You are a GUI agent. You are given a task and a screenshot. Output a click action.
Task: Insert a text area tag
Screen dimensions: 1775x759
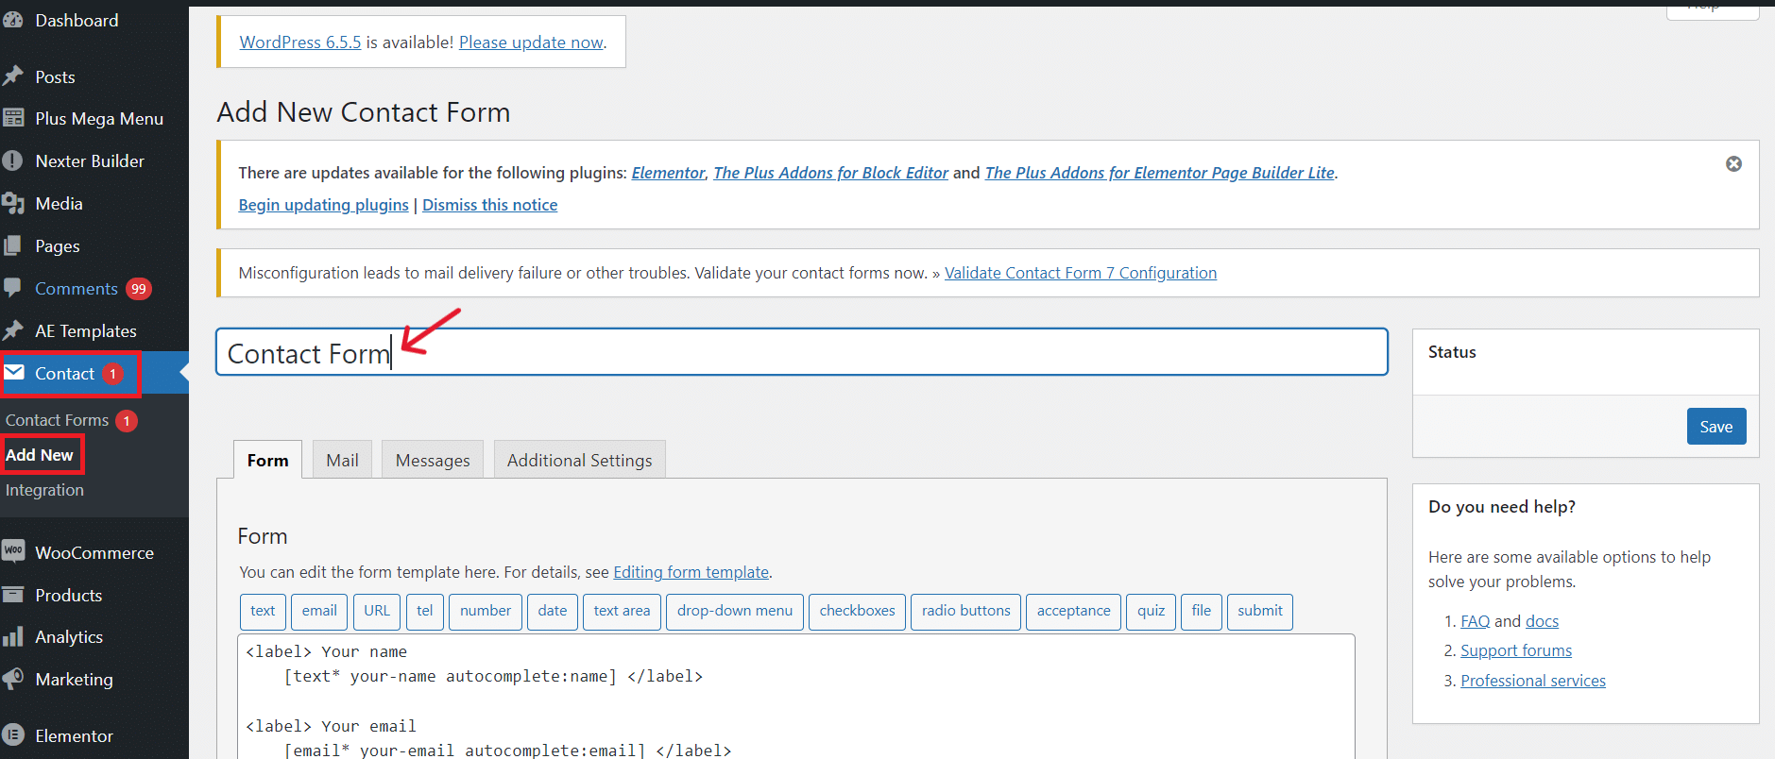click(x=623, y=611)
